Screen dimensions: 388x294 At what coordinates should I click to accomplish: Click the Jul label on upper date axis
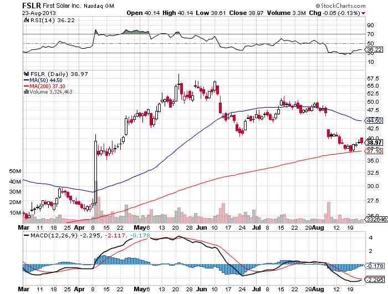point(257,227)
